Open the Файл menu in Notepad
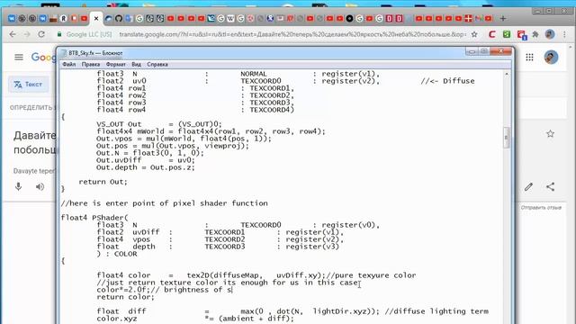The height and width of the screenshot is (324, 576). point(68,64)
